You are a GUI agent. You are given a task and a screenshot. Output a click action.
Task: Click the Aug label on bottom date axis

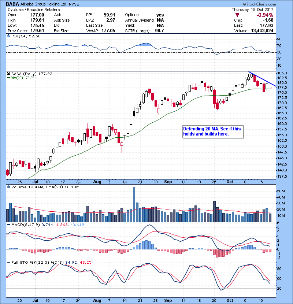click(x=97, y=300)
